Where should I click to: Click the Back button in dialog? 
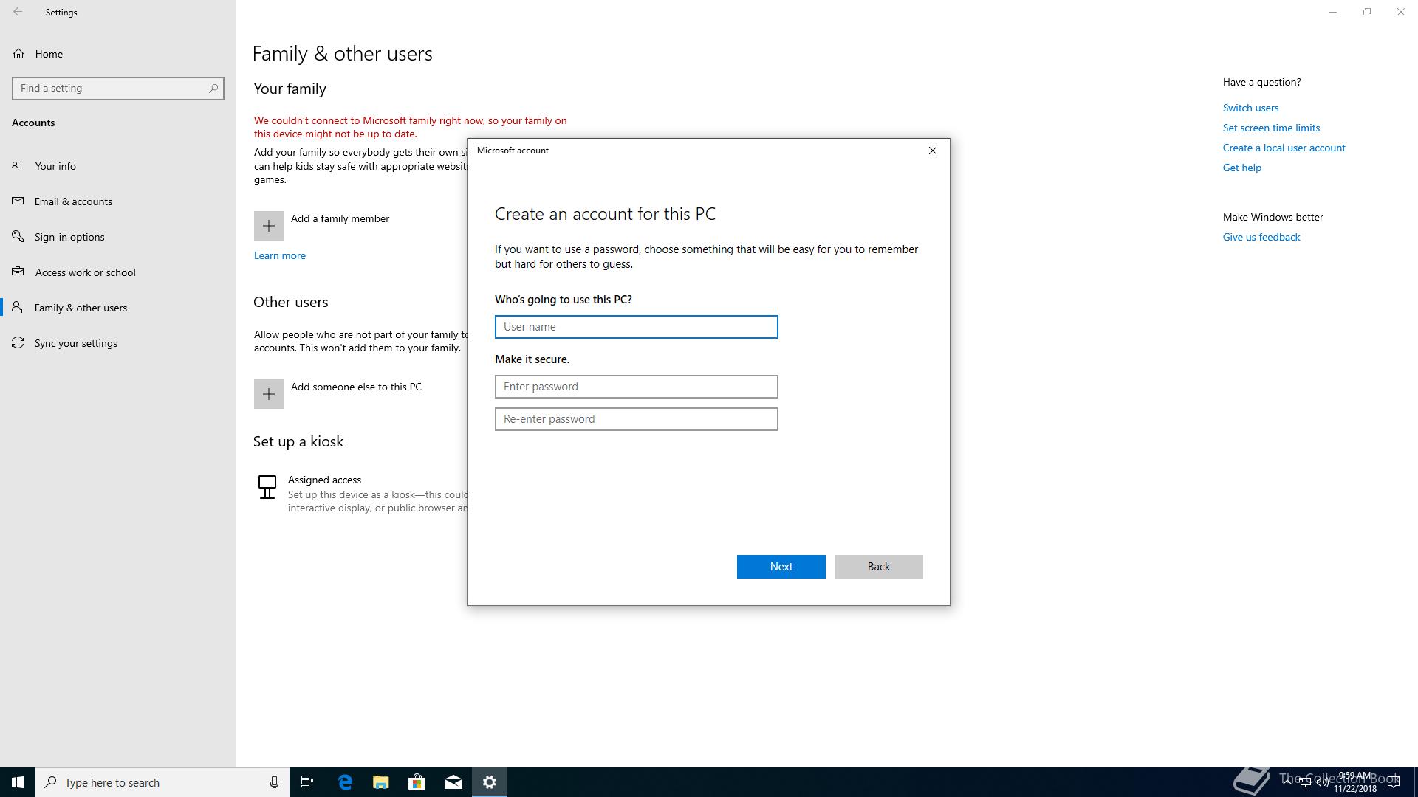[x=879, y=567]
